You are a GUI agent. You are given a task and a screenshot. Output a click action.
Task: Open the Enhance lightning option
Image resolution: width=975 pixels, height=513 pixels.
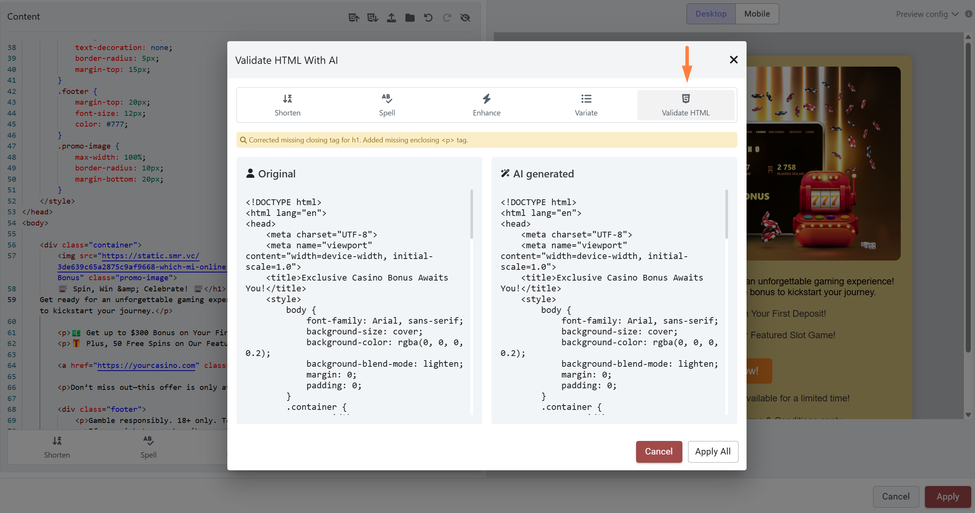[x=487, y=105]
